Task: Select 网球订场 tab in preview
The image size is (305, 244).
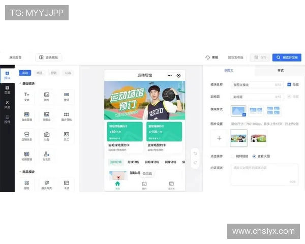Action: pyautogui.click(x=171, y=162)
